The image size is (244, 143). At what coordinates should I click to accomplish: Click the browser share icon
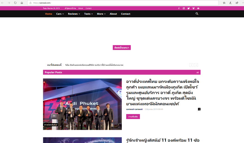(237, 3)
